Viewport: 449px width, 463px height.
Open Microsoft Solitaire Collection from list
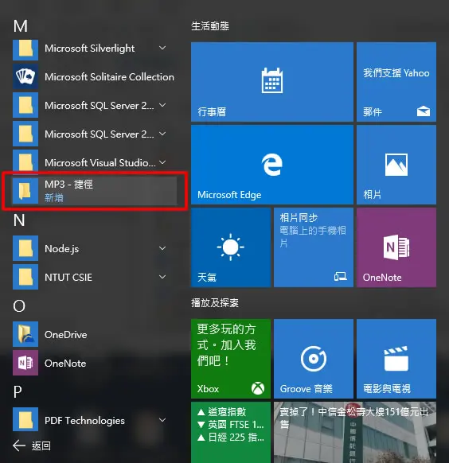95,77
